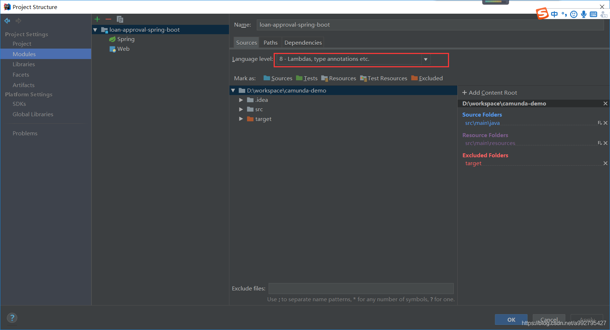The image size is (610, 330).
Task: Click the forward navigation arrow
Action: (18, 21)
